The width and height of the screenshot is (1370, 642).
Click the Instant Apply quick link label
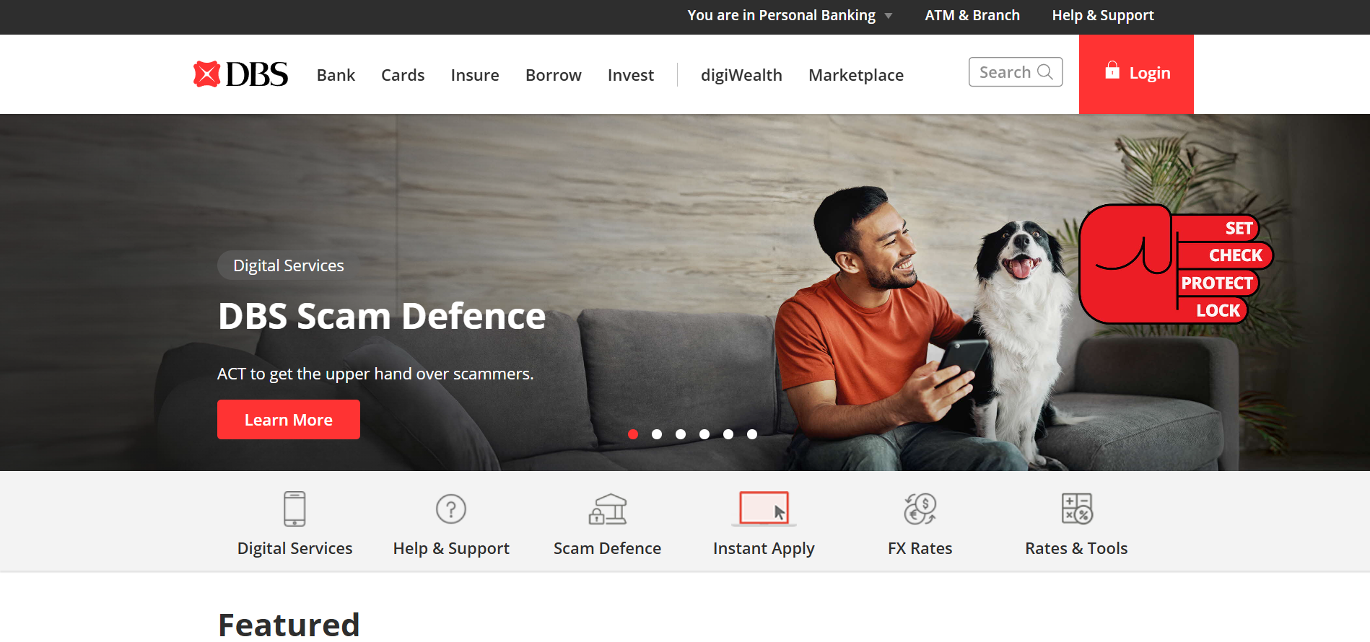tap(764, 548)
